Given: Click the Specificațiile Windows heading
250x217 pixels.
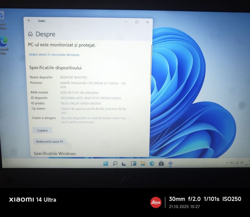Looking at the screenshot, I should [x=55, y=153].
